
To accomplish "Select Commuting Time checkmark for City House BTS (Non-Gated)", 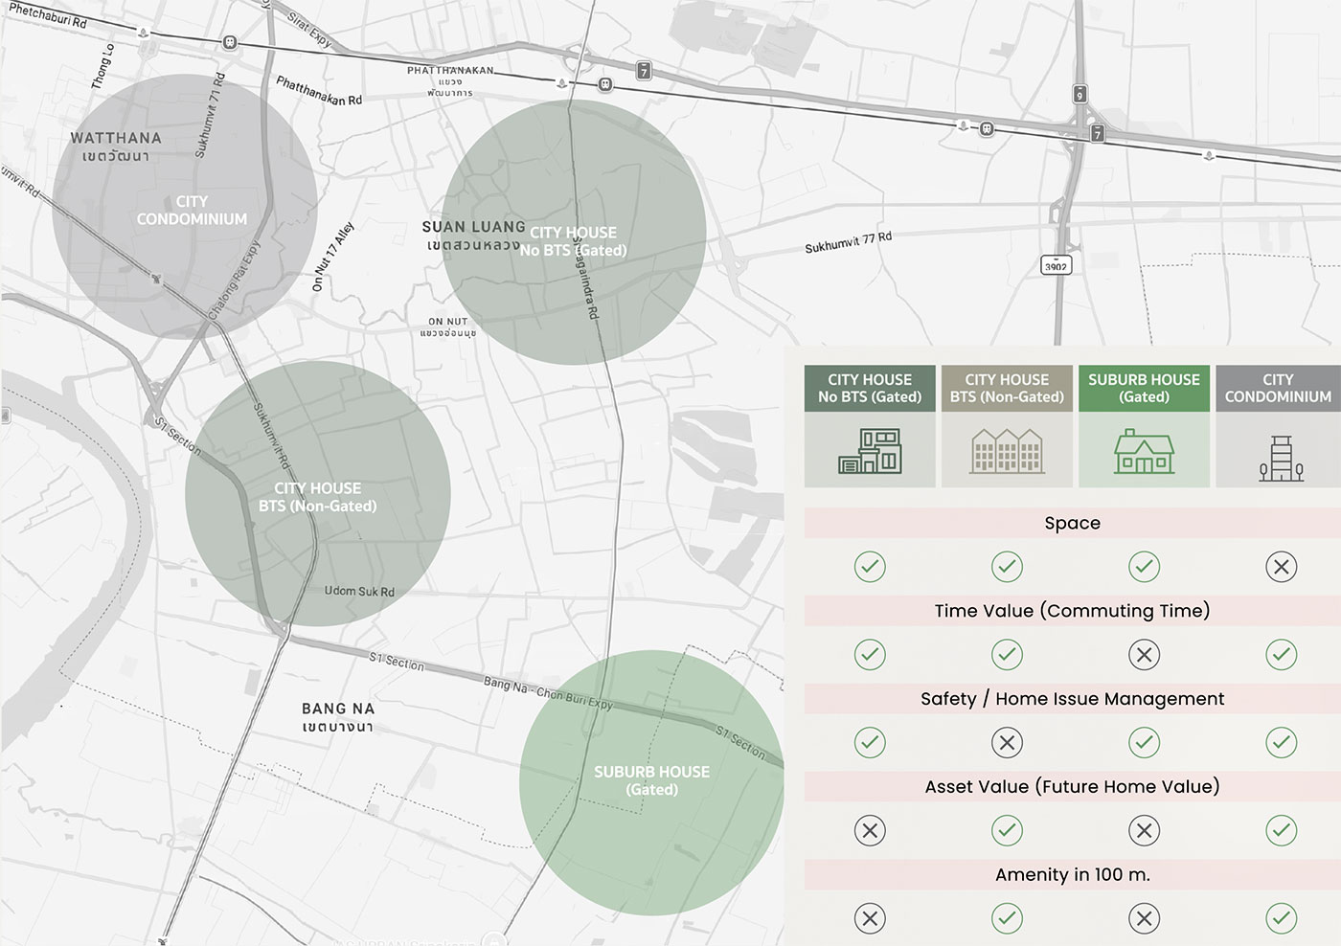I will tap(1007, 655).
